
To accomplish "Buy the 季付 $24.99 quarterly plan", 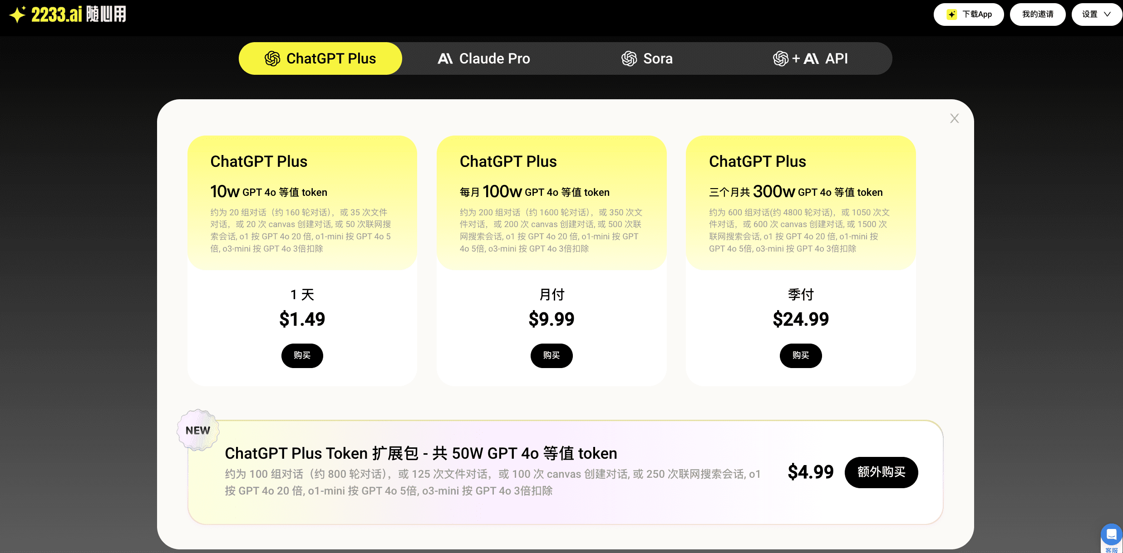I will (x=801, y=356).
